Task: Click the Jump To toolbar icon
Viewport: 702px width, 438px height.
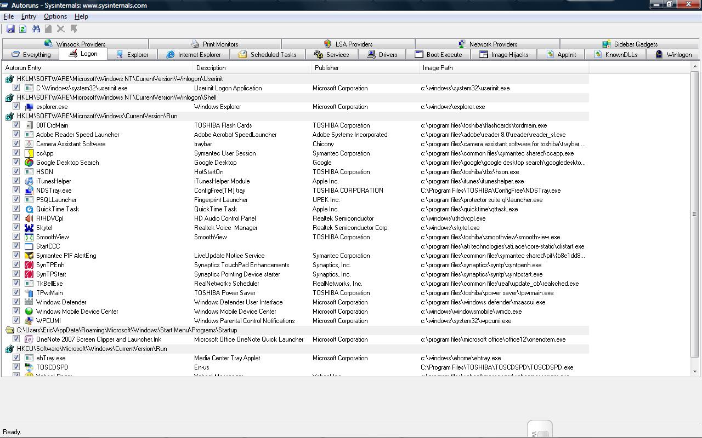Action: coord(73,29)
